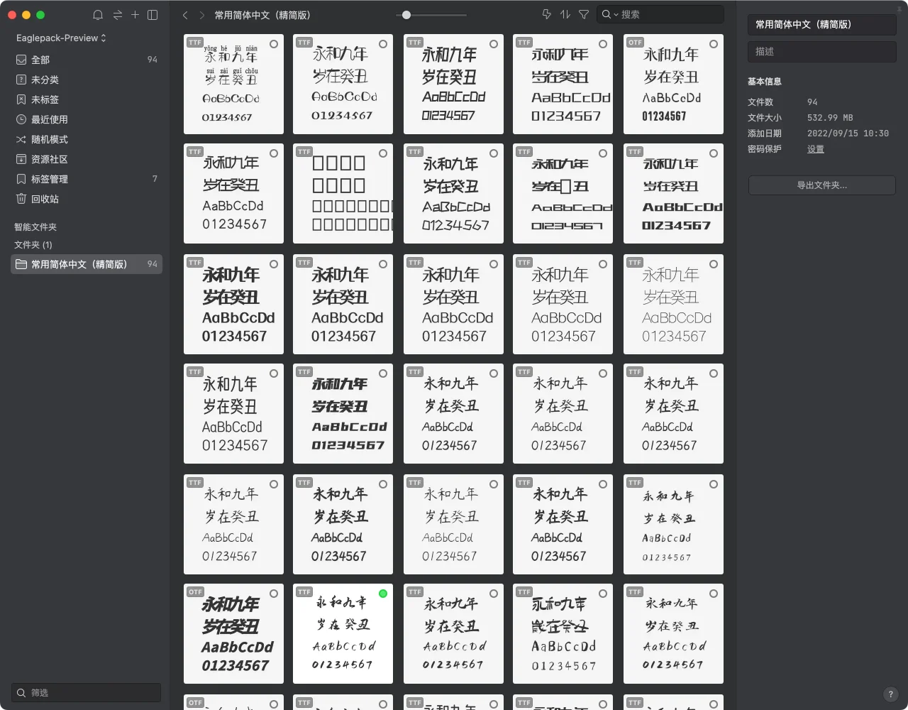Select the first pinyin font's radio circle
908x710 pixels.
coord(274,44)
